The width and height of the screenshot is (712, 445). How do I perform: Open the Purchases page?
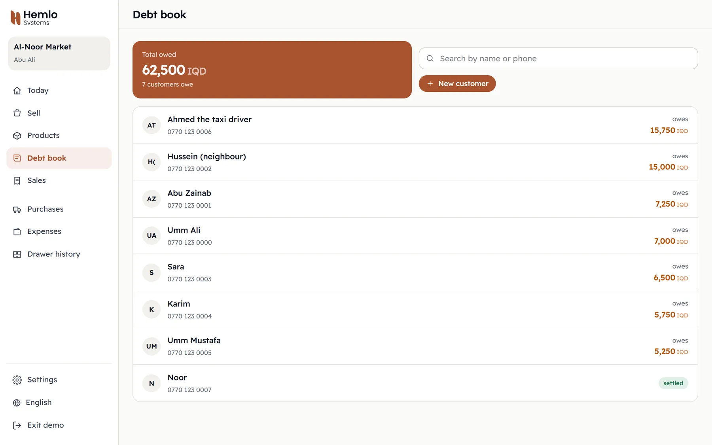(59, 209)
